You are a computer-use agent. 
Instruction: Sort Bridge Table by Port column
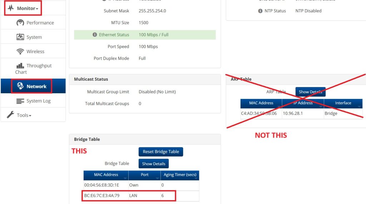point(144,175)
